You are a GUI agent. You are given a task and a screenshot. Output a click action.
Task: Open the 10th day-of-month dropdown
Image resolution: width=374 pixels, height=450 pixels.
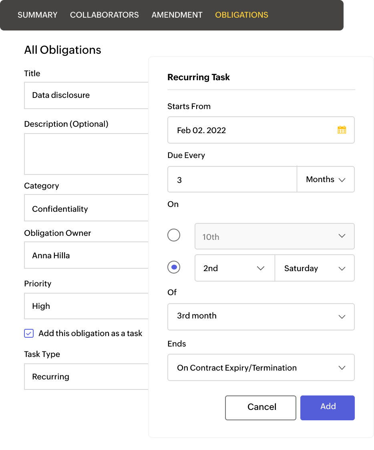coord(274,237)
